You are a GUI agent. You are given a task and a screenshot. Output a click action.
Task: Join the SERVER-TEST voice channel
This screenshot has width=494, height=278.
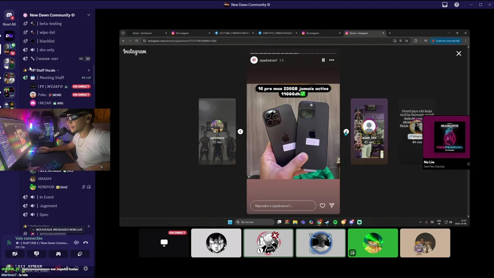pyautogui.click(x=57, y=59)
